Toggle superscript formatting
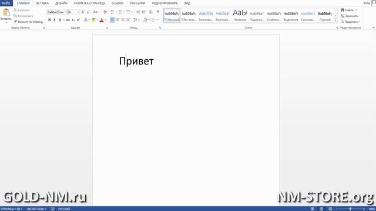This screenshot has height=211, width=376. pyautogui.click(x=78, y=20)
